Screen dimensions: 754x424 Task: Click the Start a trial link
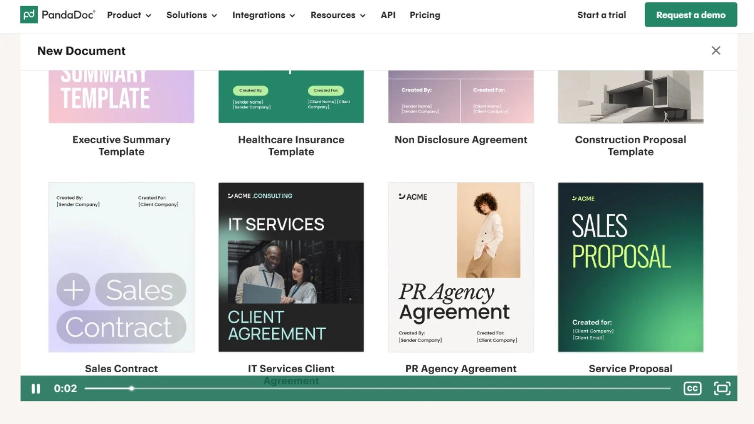(602, 15)
